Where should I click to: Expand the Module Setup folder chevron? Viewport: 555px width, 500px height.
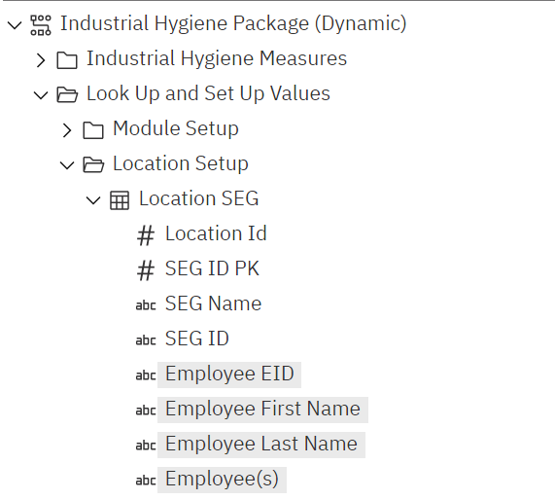point(67,130)
